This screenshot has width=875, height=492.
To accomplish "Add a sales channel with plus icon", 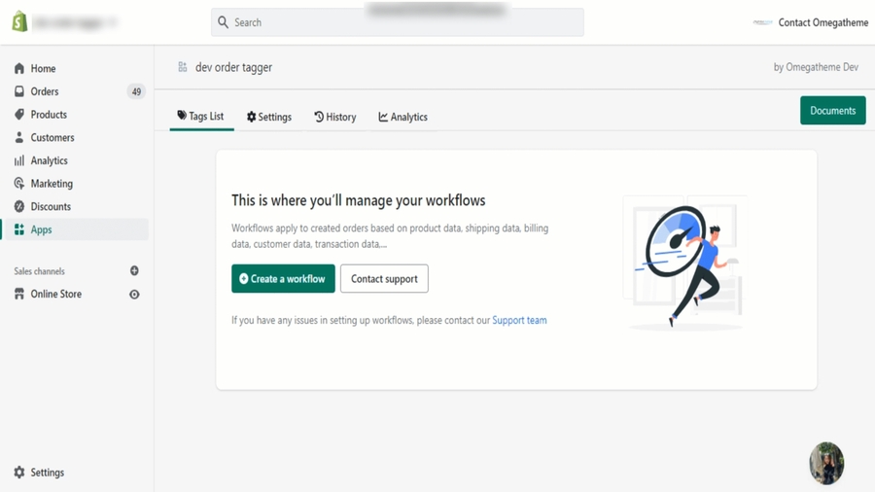I will [x=134, y=271].
